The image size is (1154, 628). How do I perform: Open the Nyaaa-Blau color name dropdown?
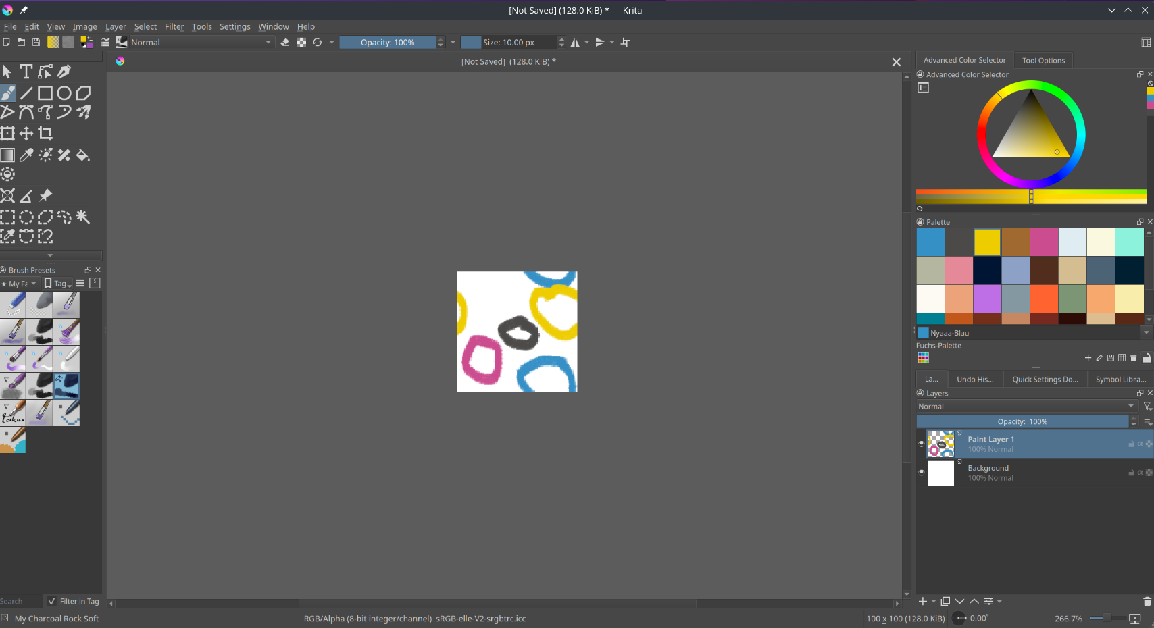pos(1146,332)
